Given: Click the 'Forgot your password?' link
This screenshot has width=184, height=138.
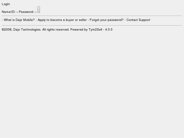Looking at the screenshot, I should point(107,20).
